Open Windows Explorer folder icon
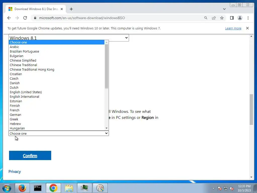Screen dimensions: 257x193 69,188
